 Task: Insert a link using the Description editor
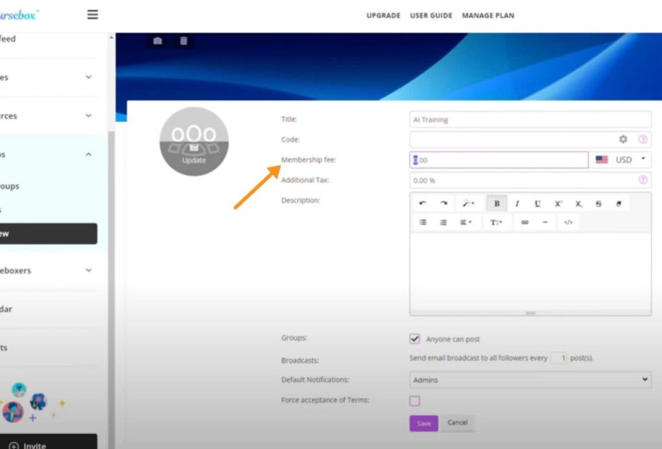pyautogui.click(x=525, y=222)
